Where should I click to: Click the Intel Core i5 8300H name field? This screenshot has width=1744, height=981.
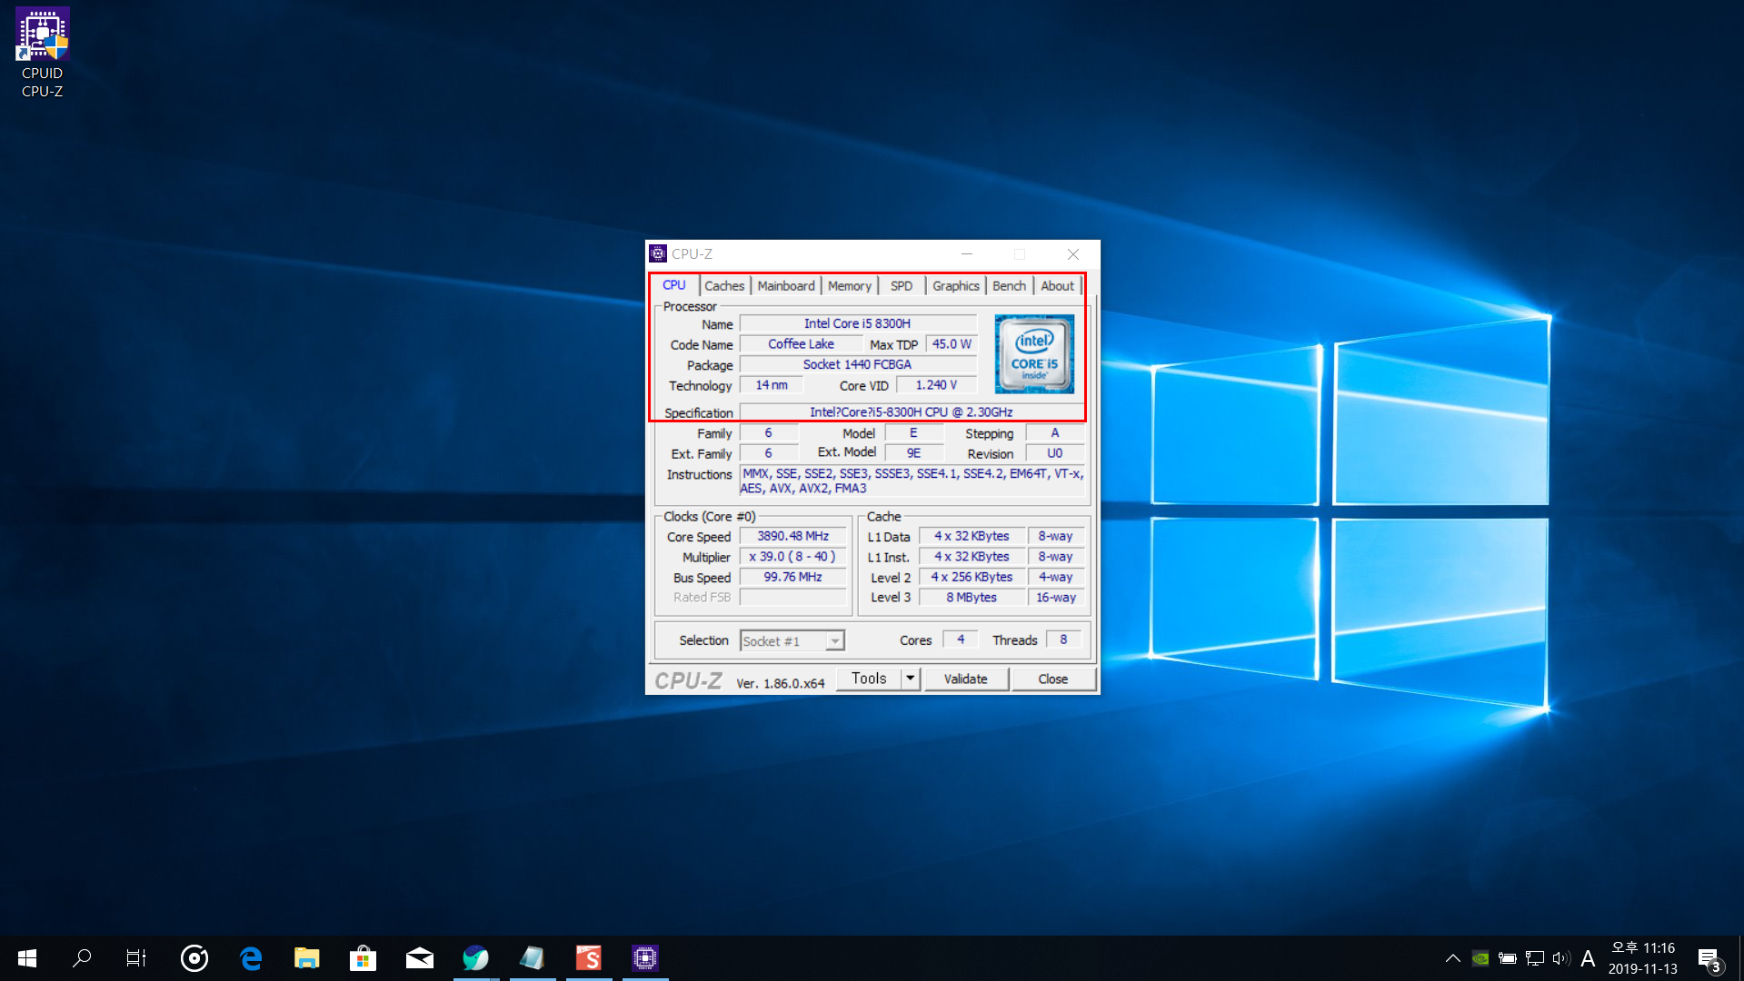pyautogui.click(x=858, y=323)
